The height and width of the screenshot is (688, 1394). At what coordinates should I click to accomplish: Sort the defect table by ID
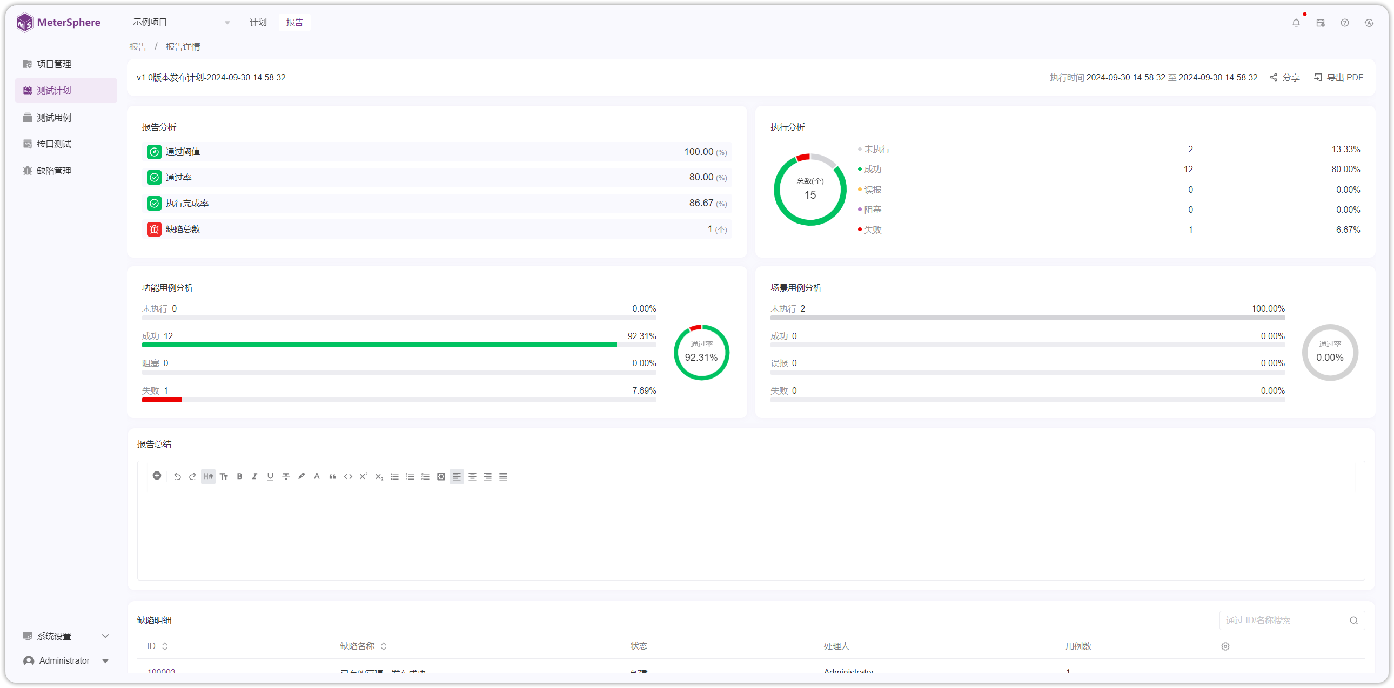click(x=164, y=646)
